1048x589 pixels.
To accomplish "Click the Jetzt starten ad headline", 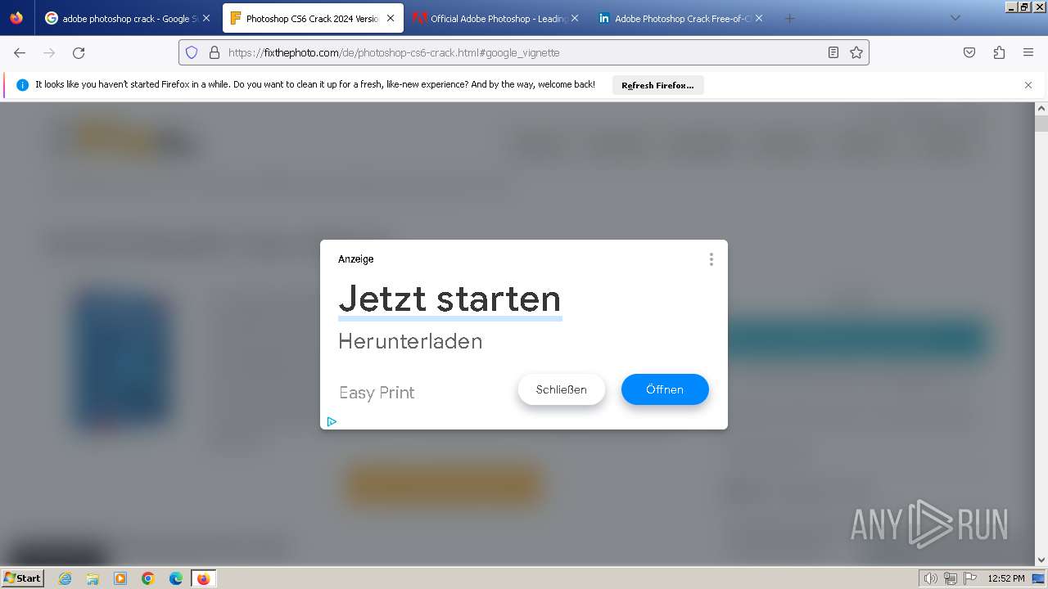I will point(449,299).
